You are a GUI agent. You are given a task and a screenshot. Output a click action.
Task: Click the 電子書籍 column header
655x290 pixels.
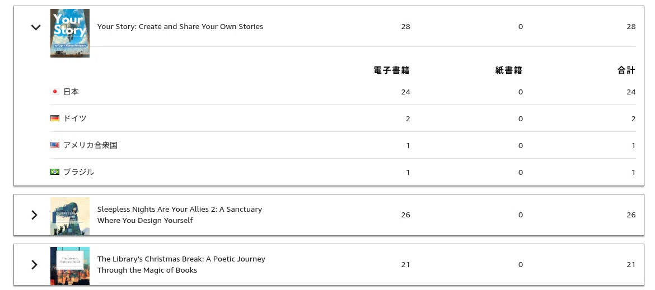click(391, 70)
